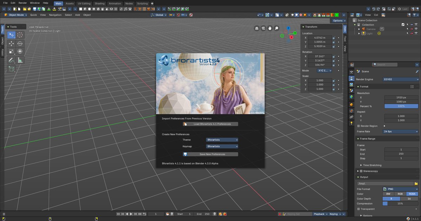The width and height of the screenshot is (421, 221).
Task: Open the Add menu in viewport header
Action: coord(78,15)
